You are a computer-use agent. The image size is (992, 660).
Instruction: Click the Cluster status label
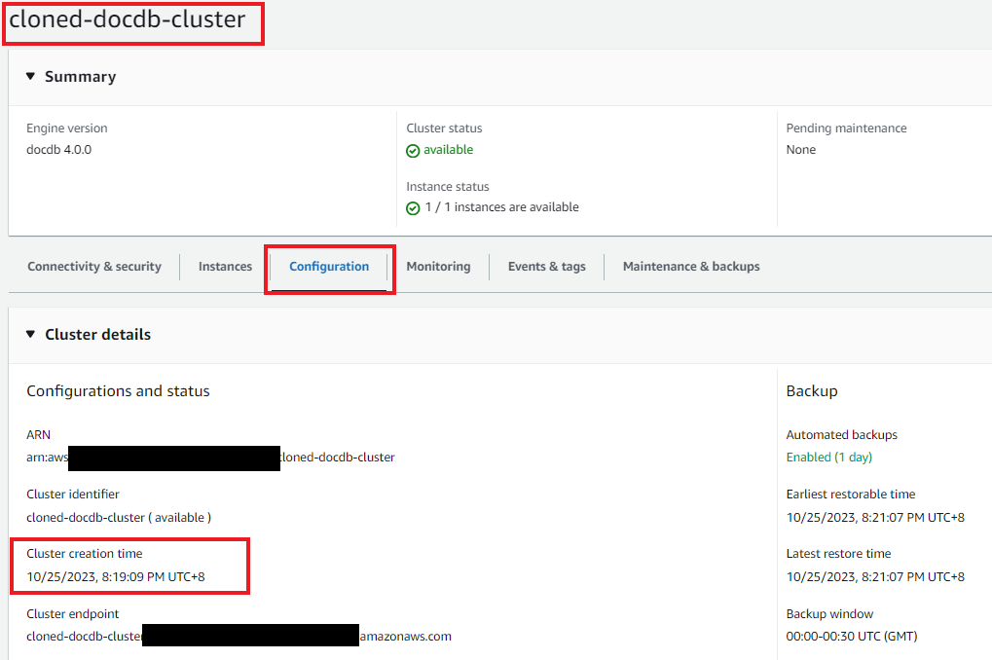click(x=444, y=128)
